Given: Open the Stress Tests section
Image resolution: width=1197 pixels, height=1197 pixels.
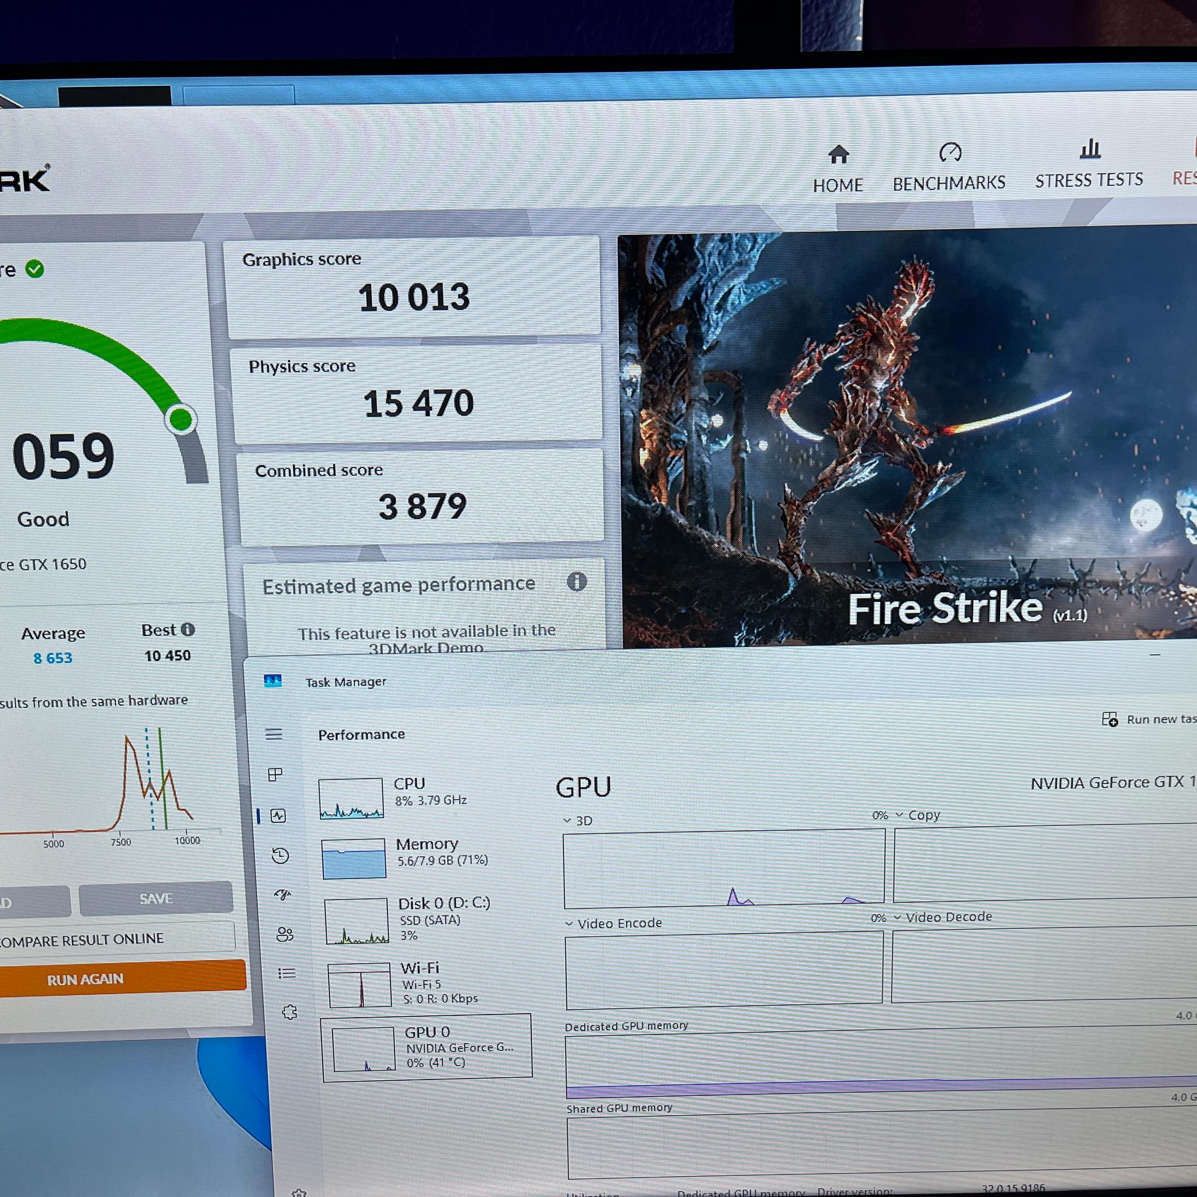Looking at the screenshot, I should (x=1088, y=164).
